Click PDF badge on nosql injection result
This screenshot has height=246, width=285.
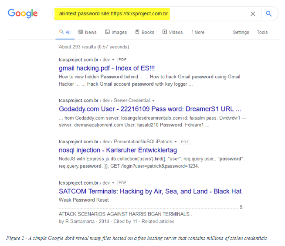point(185,142)
